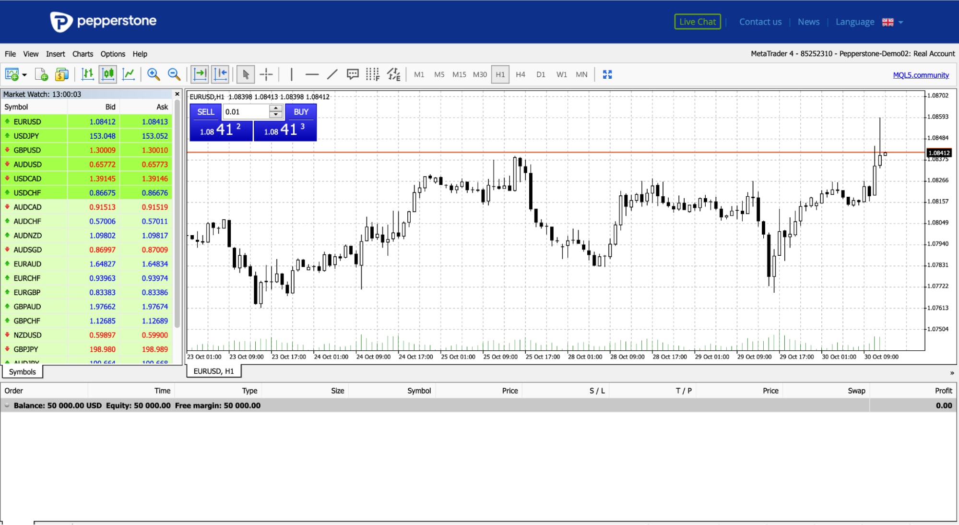Viewport: 959px width, 525px height.
Task: Expand the Language dropdown
Action: click(x=869, y=22)
